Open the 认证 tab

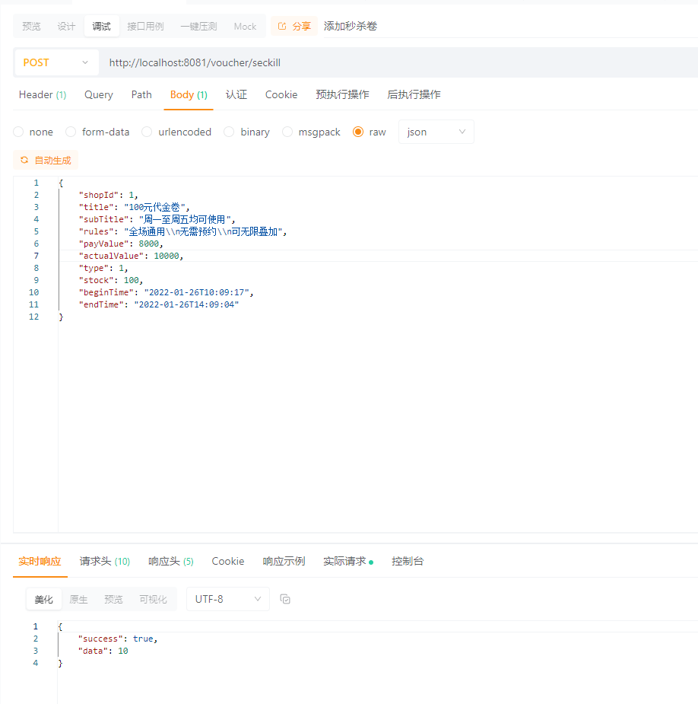(x=236, y=94)
